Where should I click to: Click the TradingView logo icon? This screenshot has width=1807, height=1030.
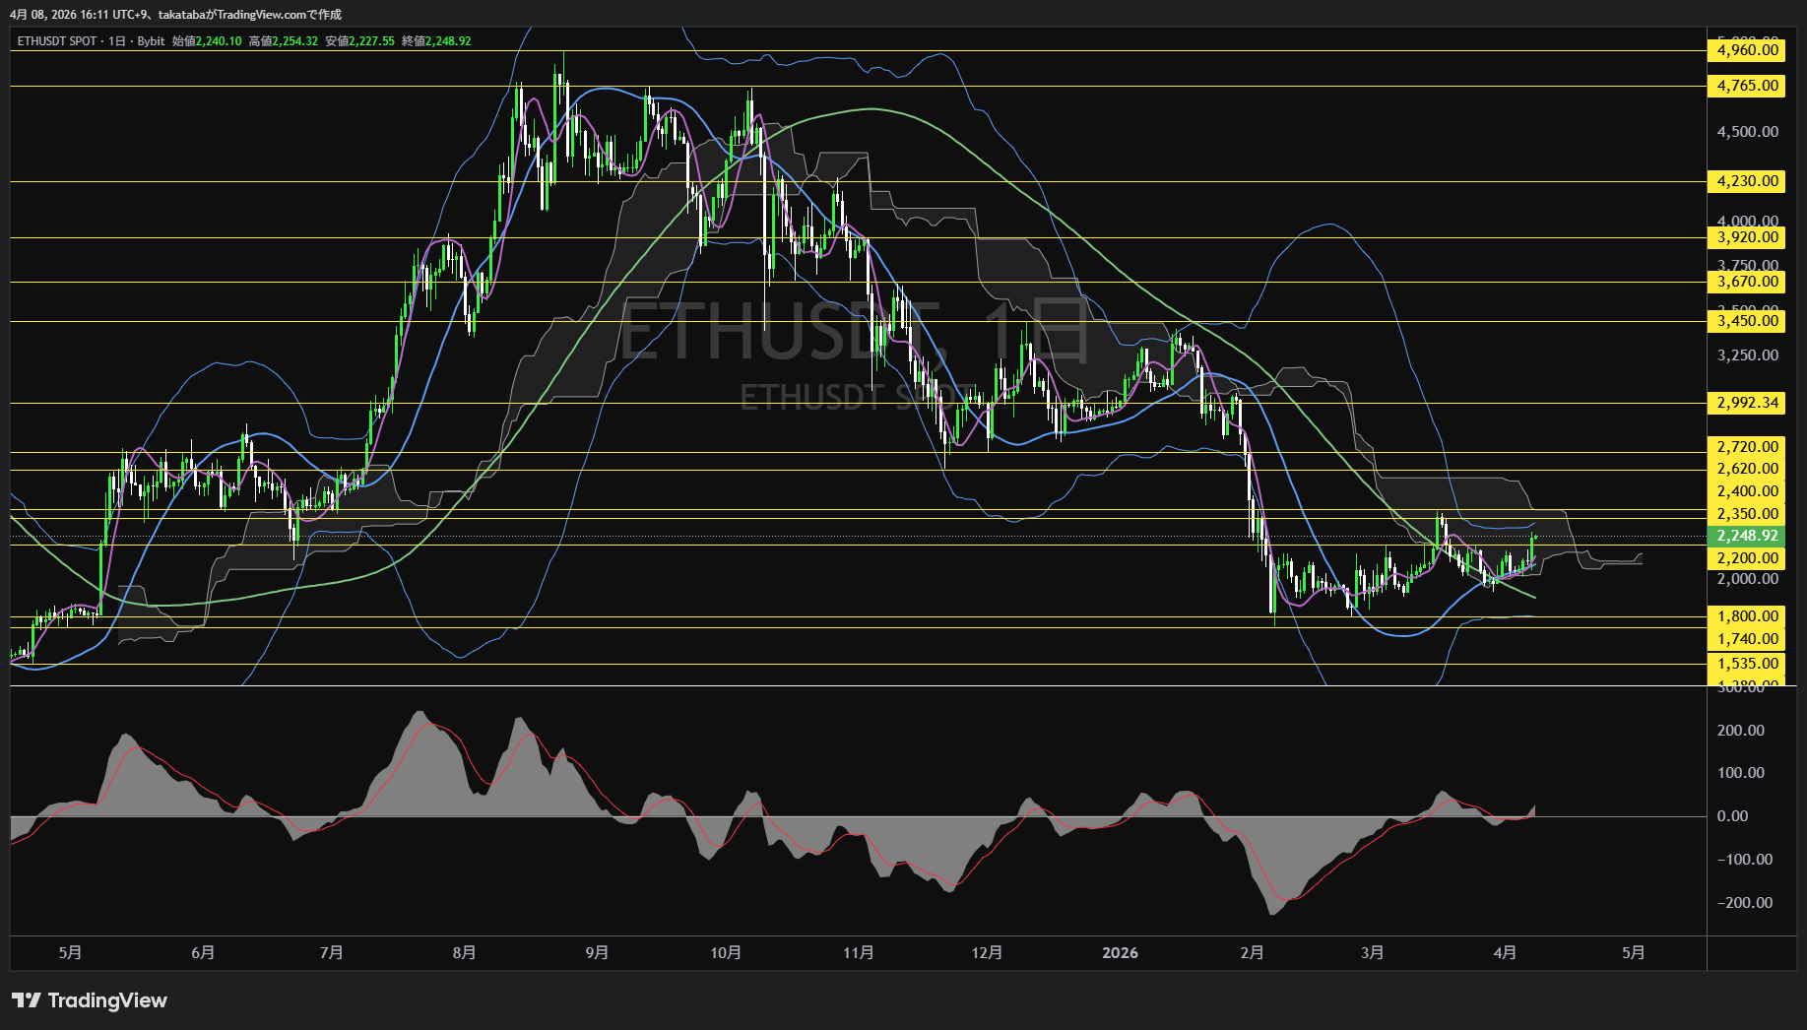pyautogui.click(x=27, y=1000)
